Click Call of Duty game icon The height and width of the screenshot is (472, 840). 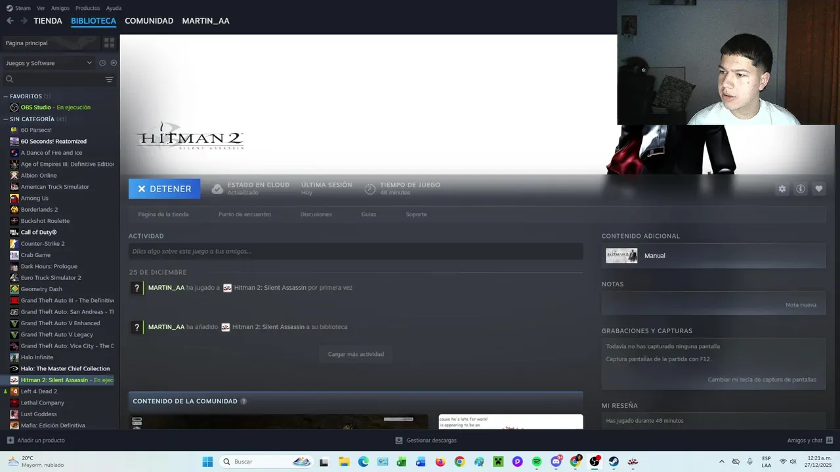click(14, 232)
